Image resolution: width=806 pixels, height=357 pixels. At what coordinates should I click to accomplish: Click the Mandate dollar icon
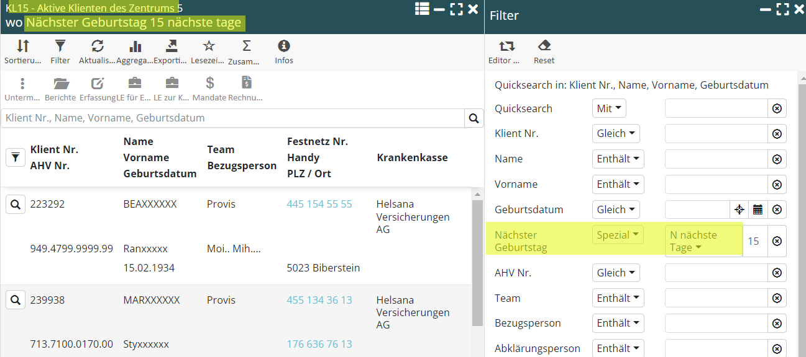pyautogui.click(x=209, y=84)
